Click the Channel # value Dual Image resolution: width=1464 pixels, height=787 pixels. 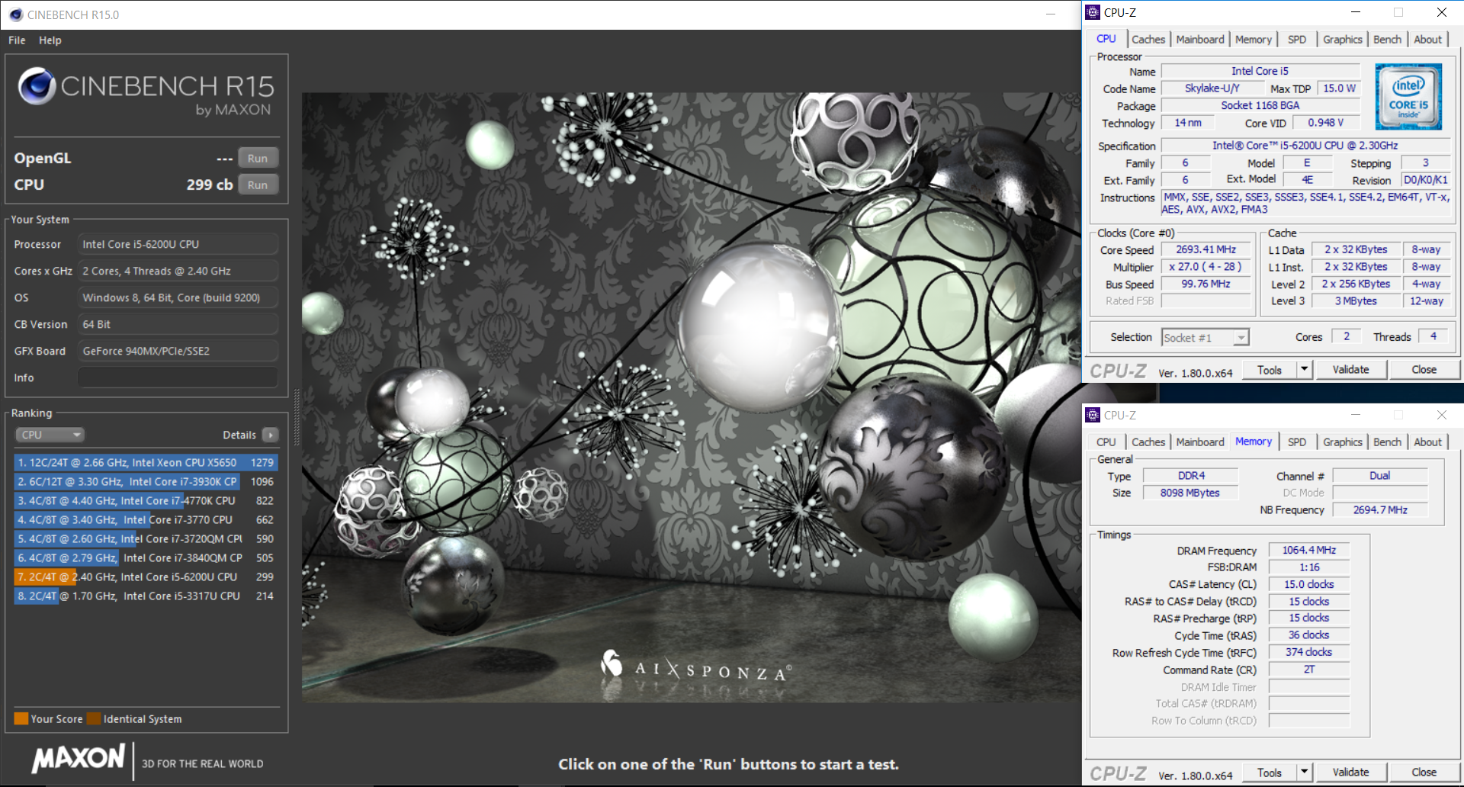point(1379,476)
